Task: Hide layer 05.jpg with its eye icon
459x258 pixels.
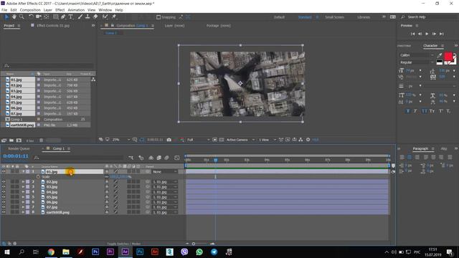Action: coord(4,197)
